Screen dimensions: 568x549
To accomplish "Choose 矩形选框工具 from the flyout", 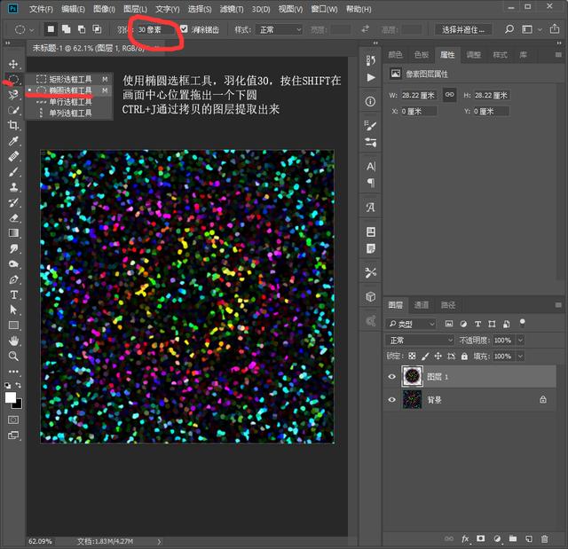I will point(69,79).
